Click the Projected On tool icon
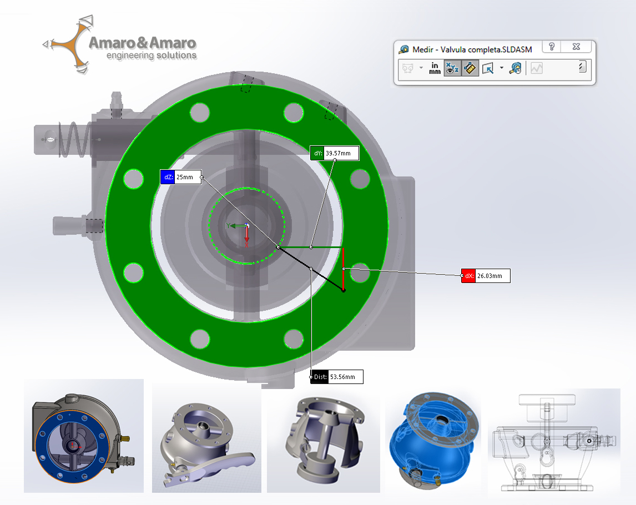This screenshot has height=505, width=636. tap(488, 68)
